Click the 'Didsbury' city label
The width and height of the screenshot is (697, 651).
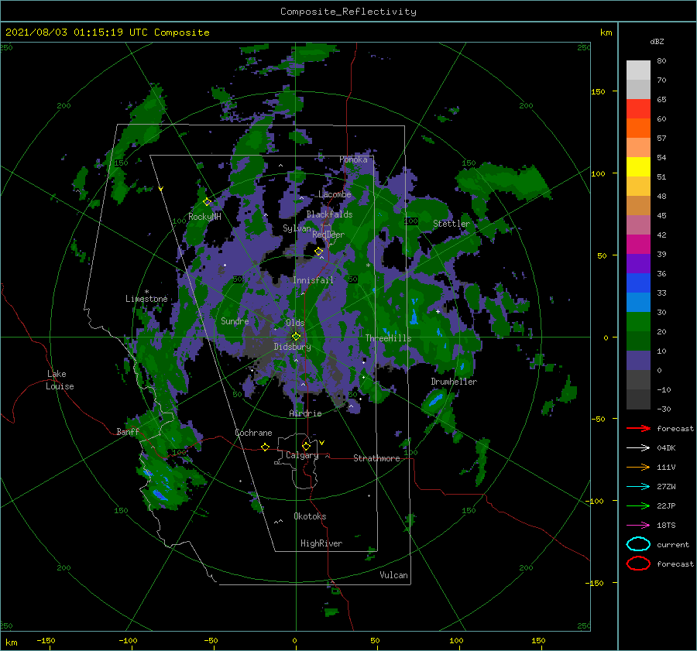(x=292, y=347)
